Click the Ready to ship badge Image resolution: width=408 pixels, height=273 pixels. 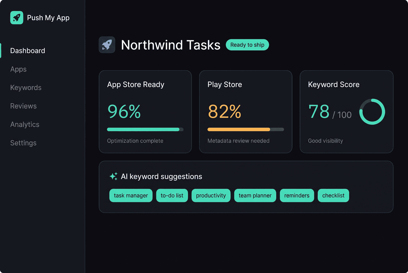[x=247, y=45]
